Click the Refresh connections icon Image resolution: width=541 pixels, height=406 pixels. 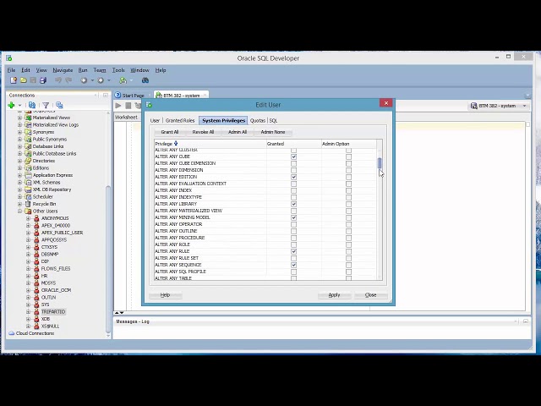32,105
